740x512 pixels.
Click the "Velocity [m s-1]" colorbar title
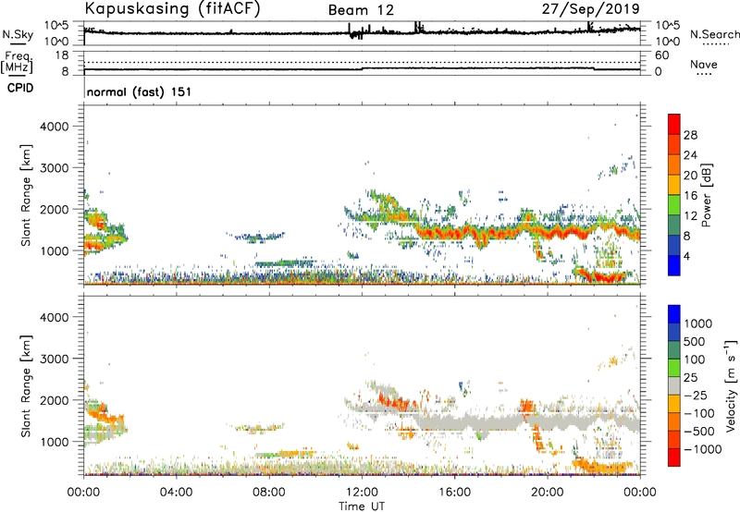point(731,385)
